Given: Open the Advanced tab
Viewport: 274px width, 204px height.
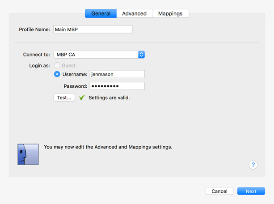Looking at the screenshot, I should (x=135, y=13).
